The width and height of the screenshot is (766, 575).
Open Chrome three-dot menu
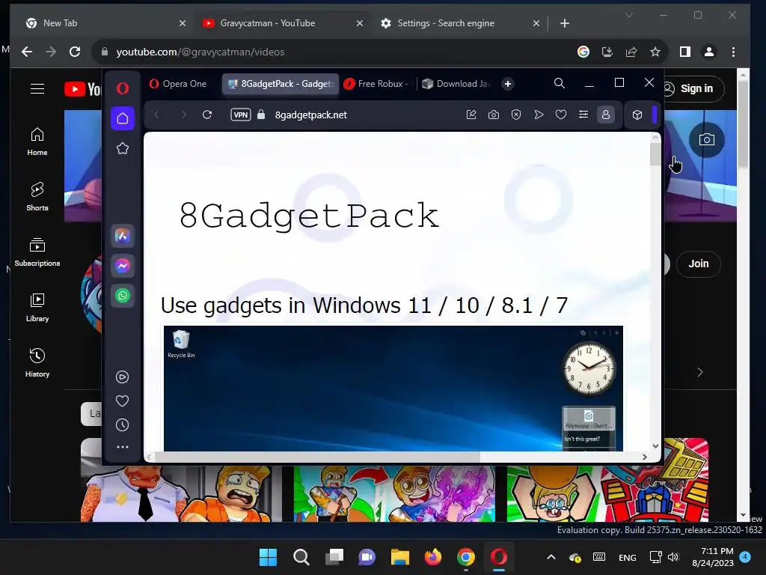point(733,52)
